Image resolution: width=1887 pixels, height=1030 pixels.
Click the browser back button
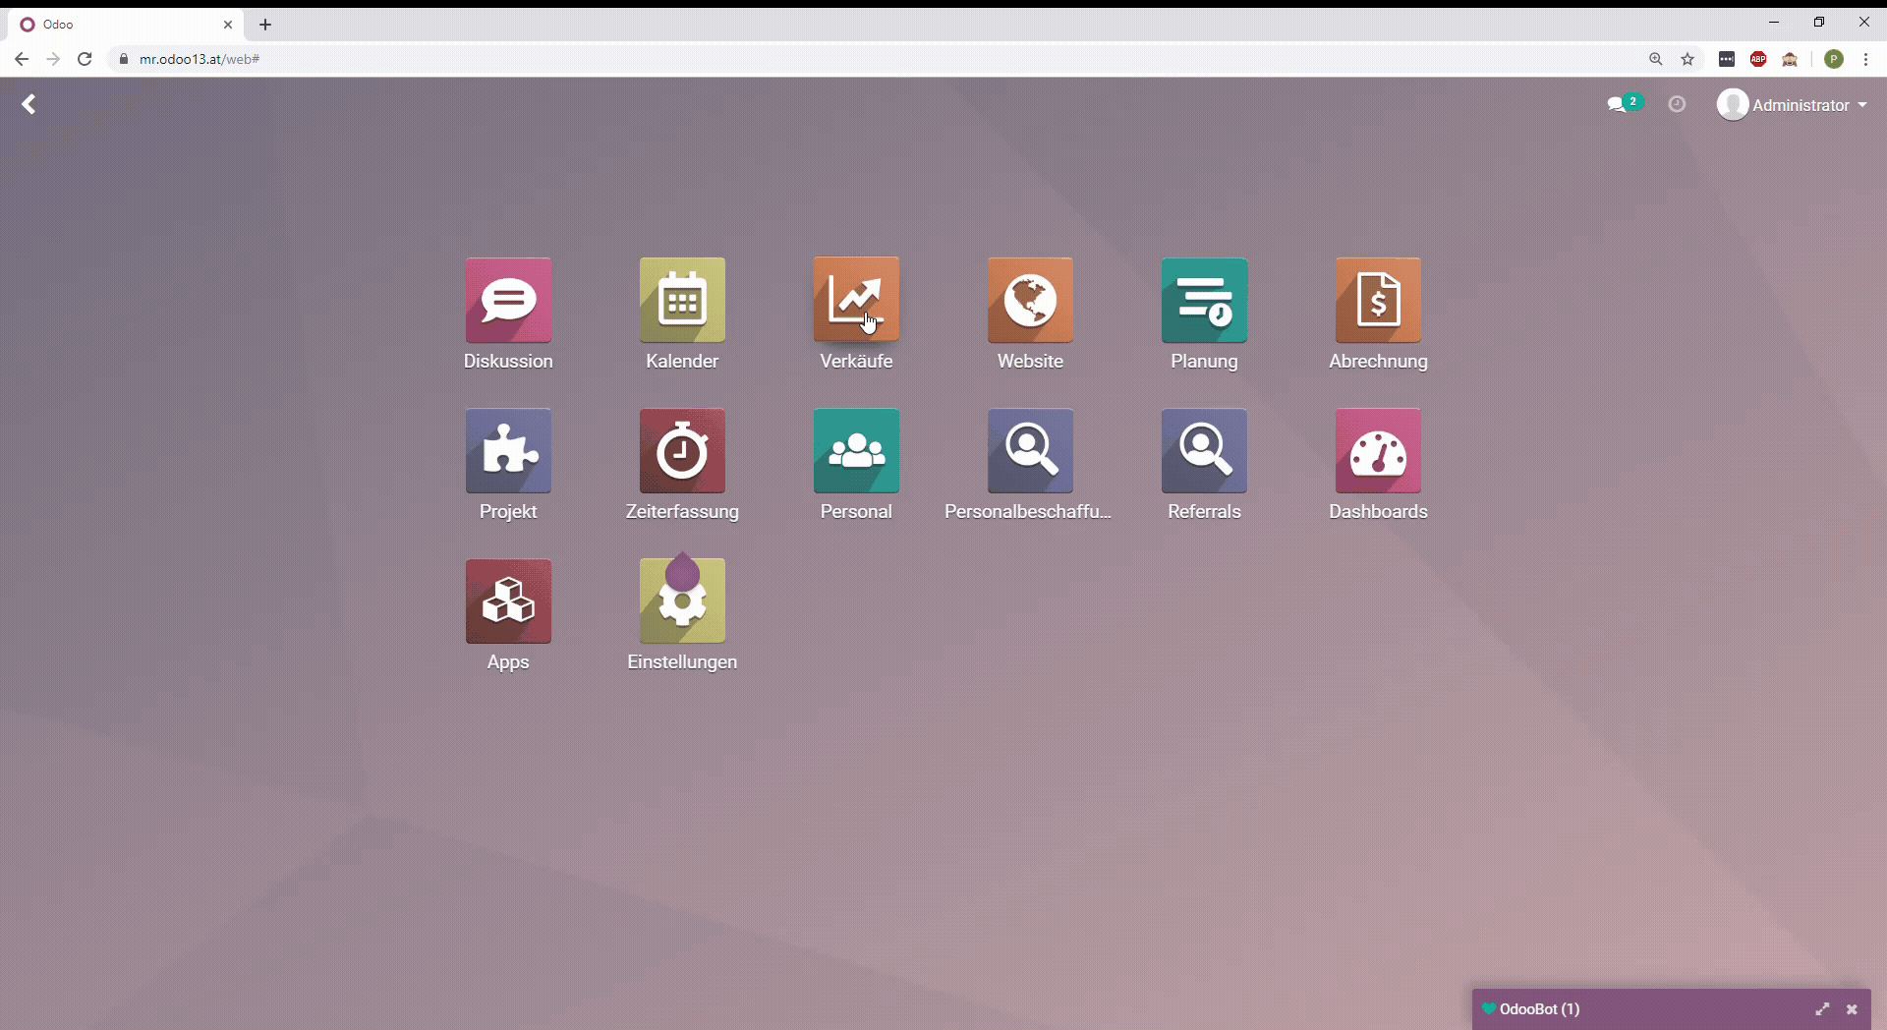[22, 59]
